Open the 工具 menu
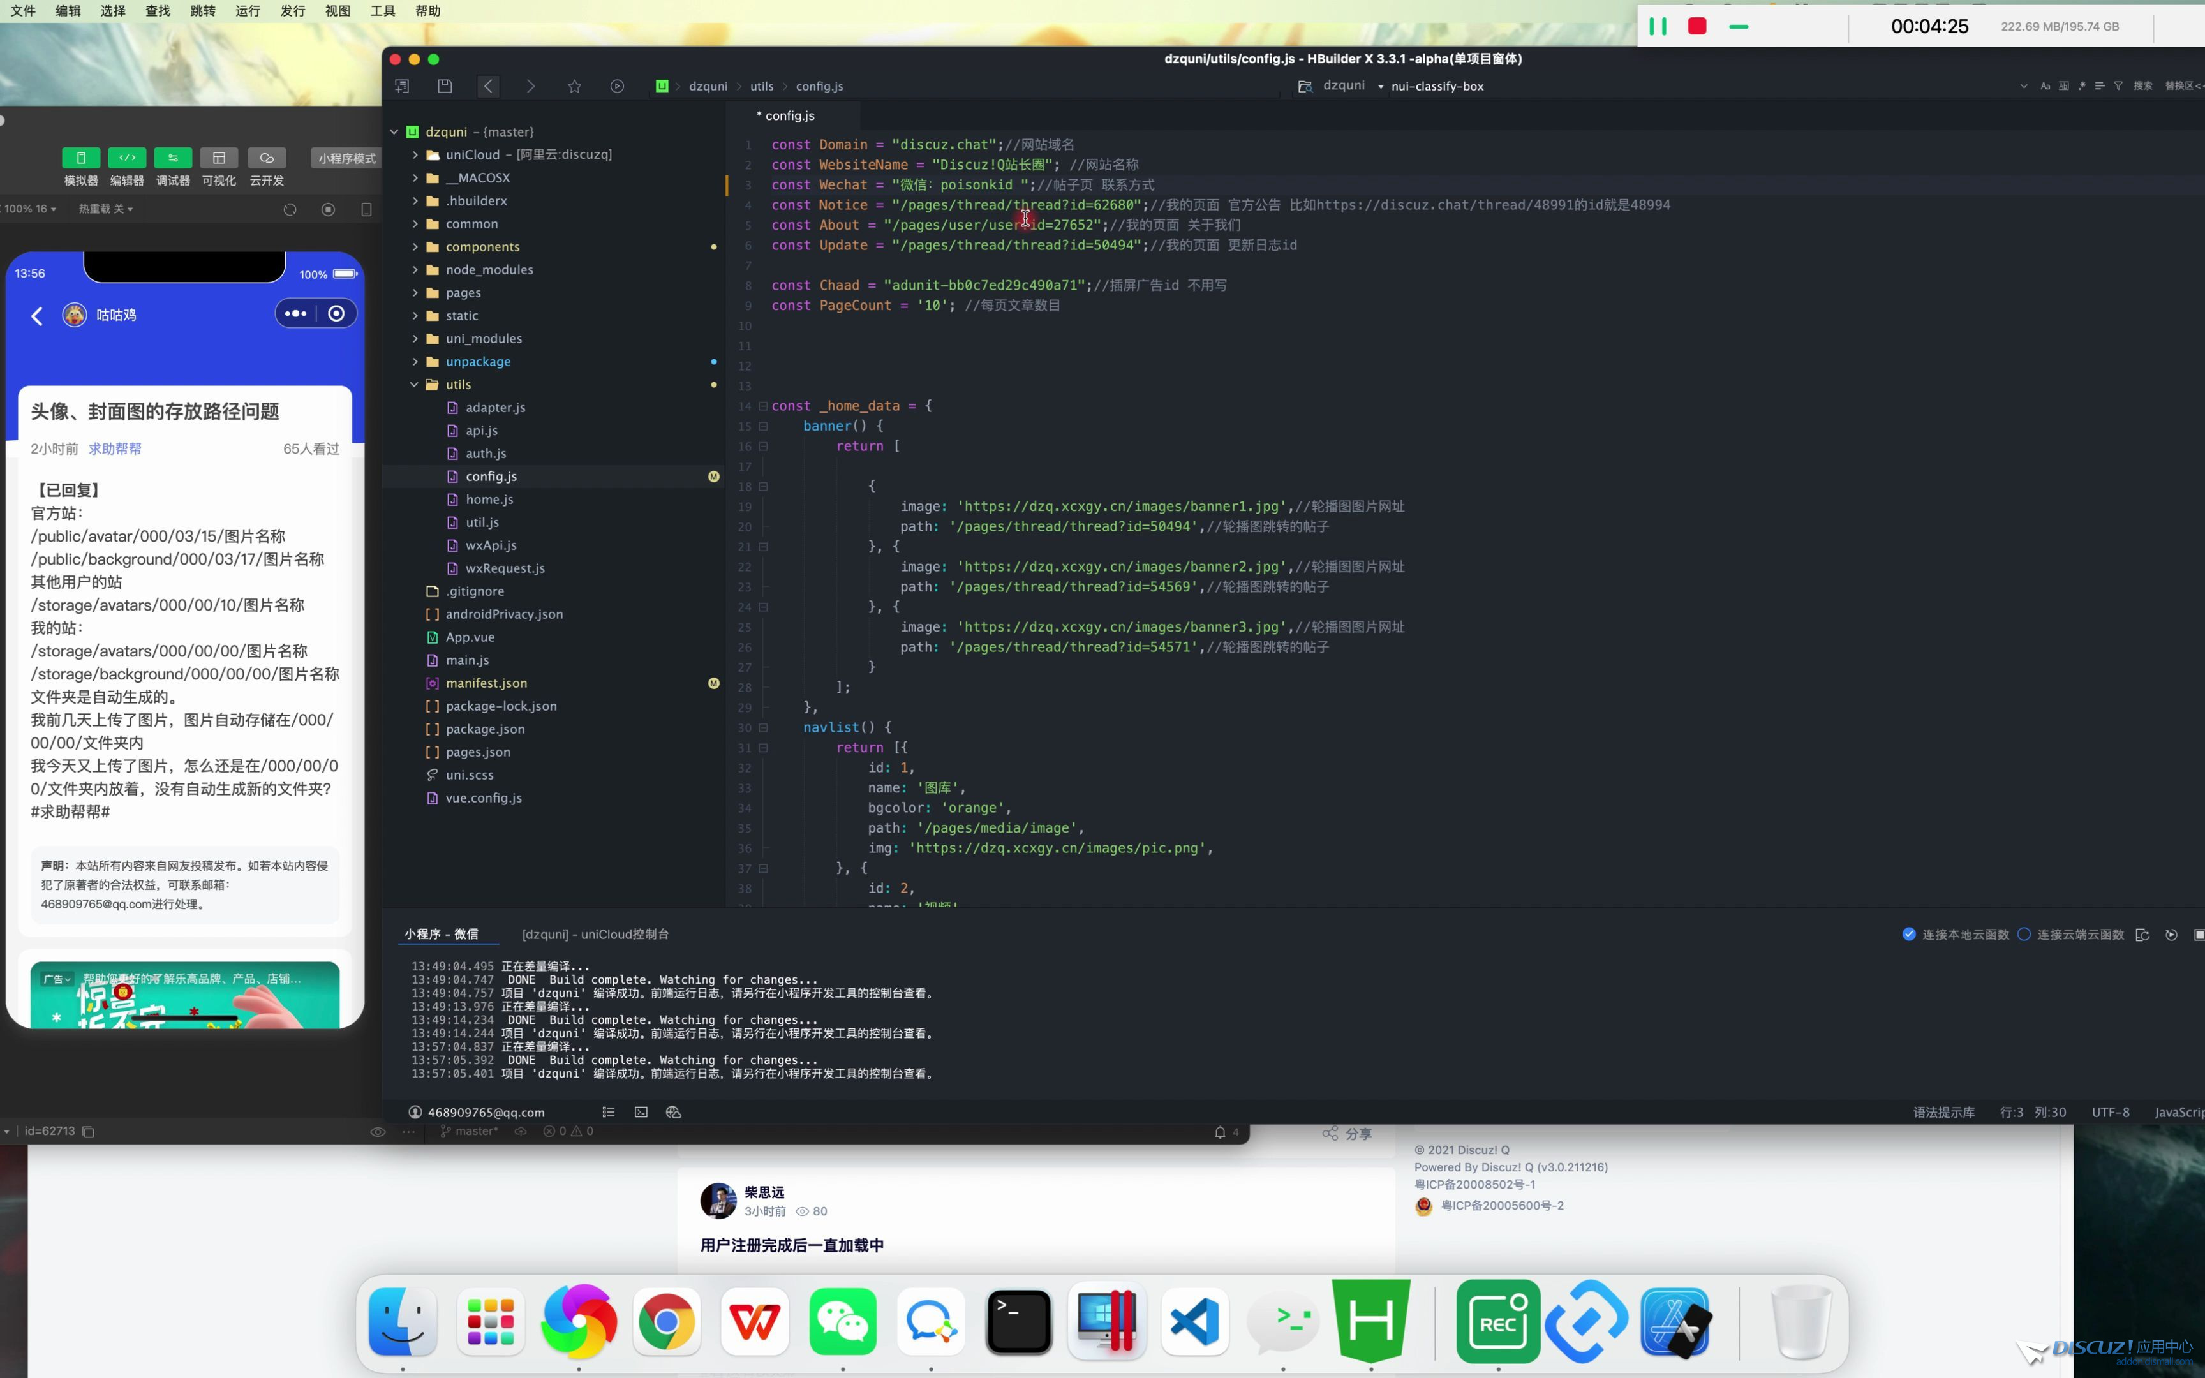This screenshot has height=1378, width=2205. [383, 11]
